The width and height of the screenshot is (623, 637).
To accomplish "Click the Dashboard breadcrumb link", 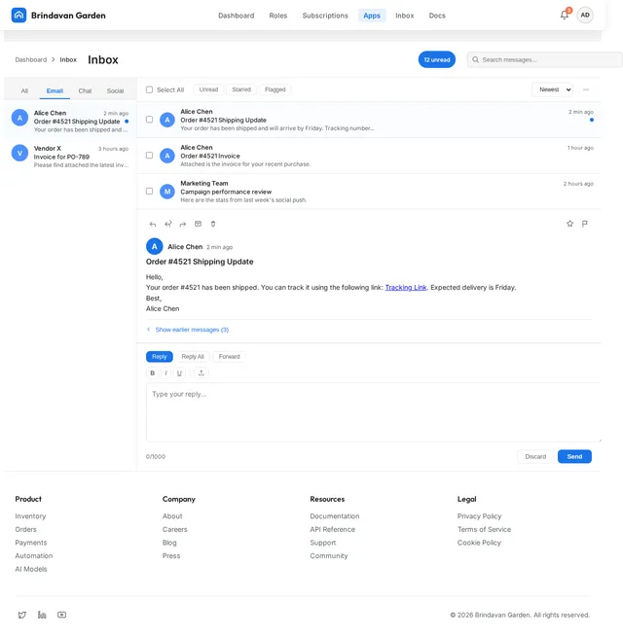I will pyautogui.click(x=31, y=59).
